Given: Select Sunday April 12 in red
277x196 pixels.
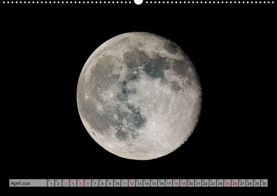Looking at the screenshot, I should pos(132,183).
